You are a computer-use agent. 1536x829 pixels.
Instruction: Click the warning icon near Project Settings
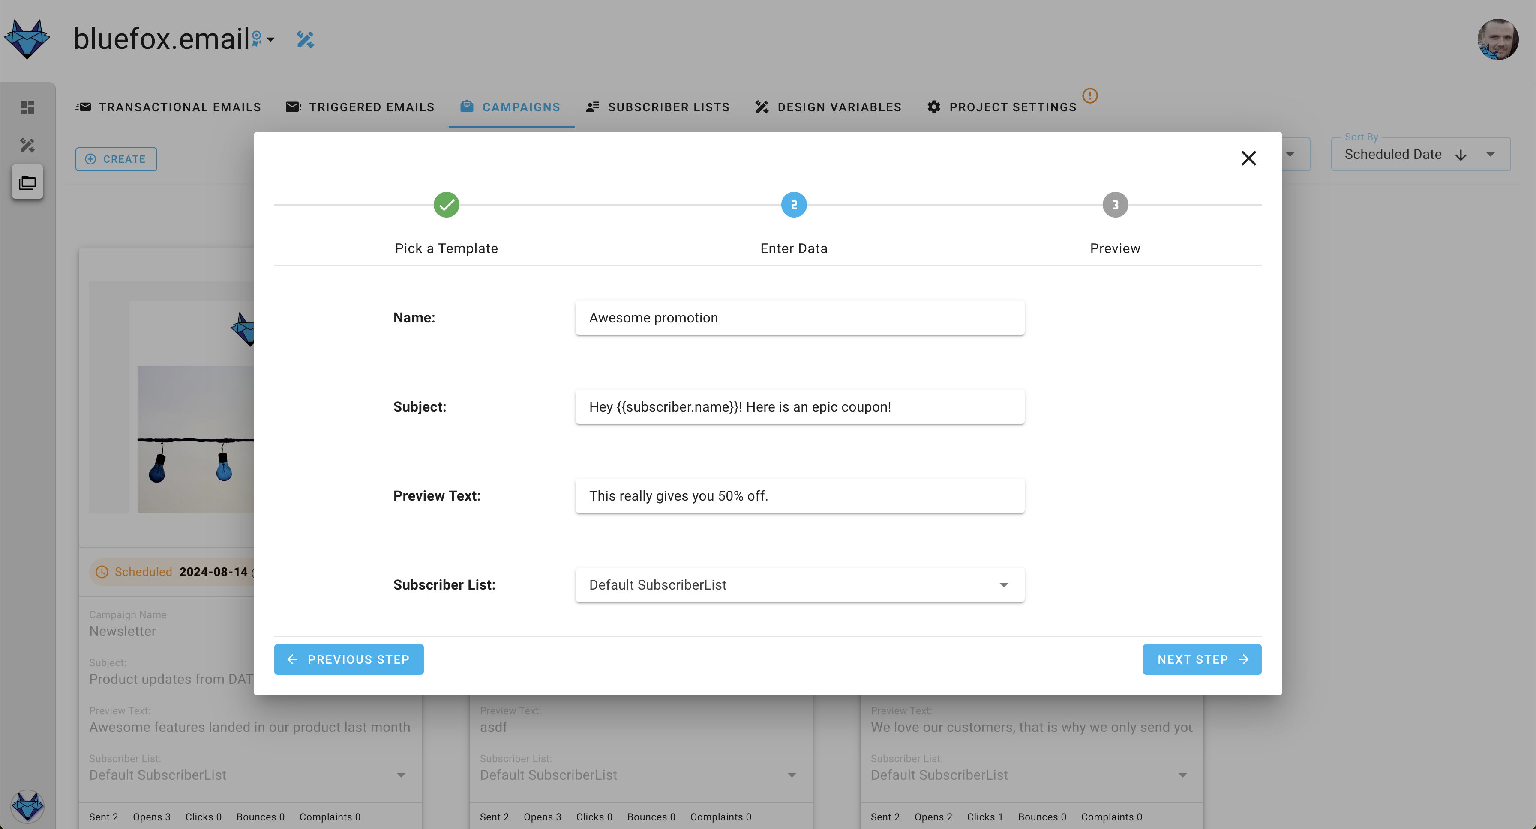1090,95
